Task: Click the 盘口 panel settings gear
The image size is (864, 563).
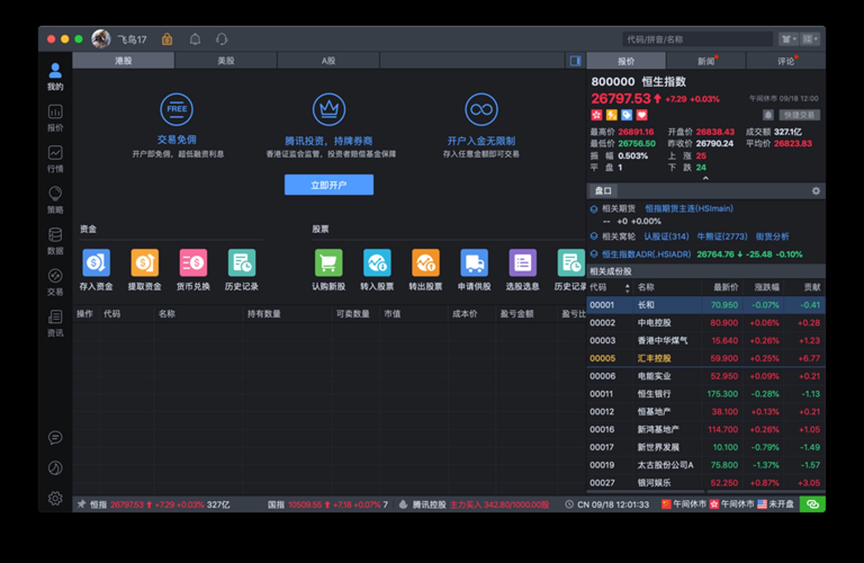Action: pyautogui.click(x=816, y=191)
